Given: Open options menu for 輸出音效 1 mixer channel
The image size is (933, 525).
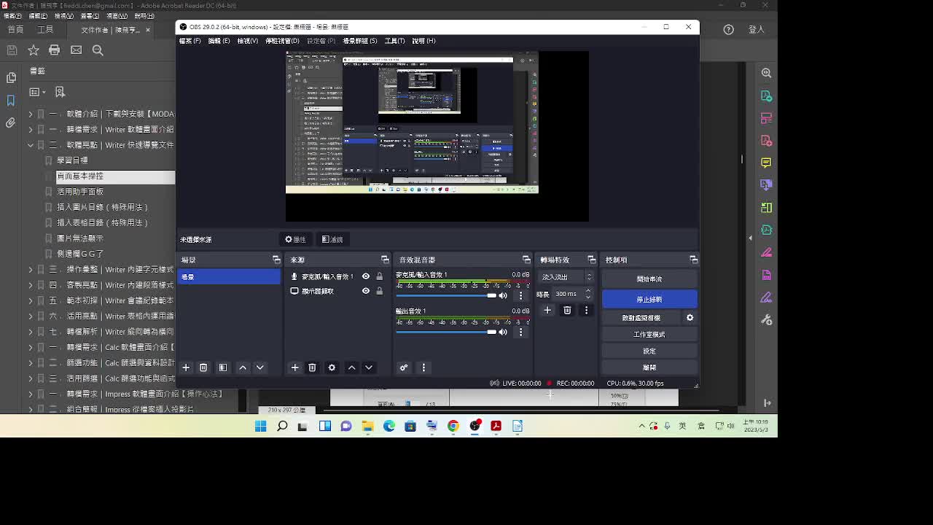Looking at the screenshot, I should click(520, 332).
